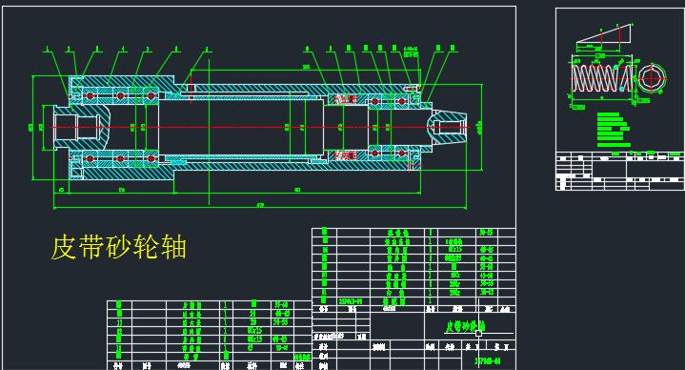The height and width of the screenshot is (370, 685).
Task: Click the green technical notes block under spring
Action: (614, 130)
